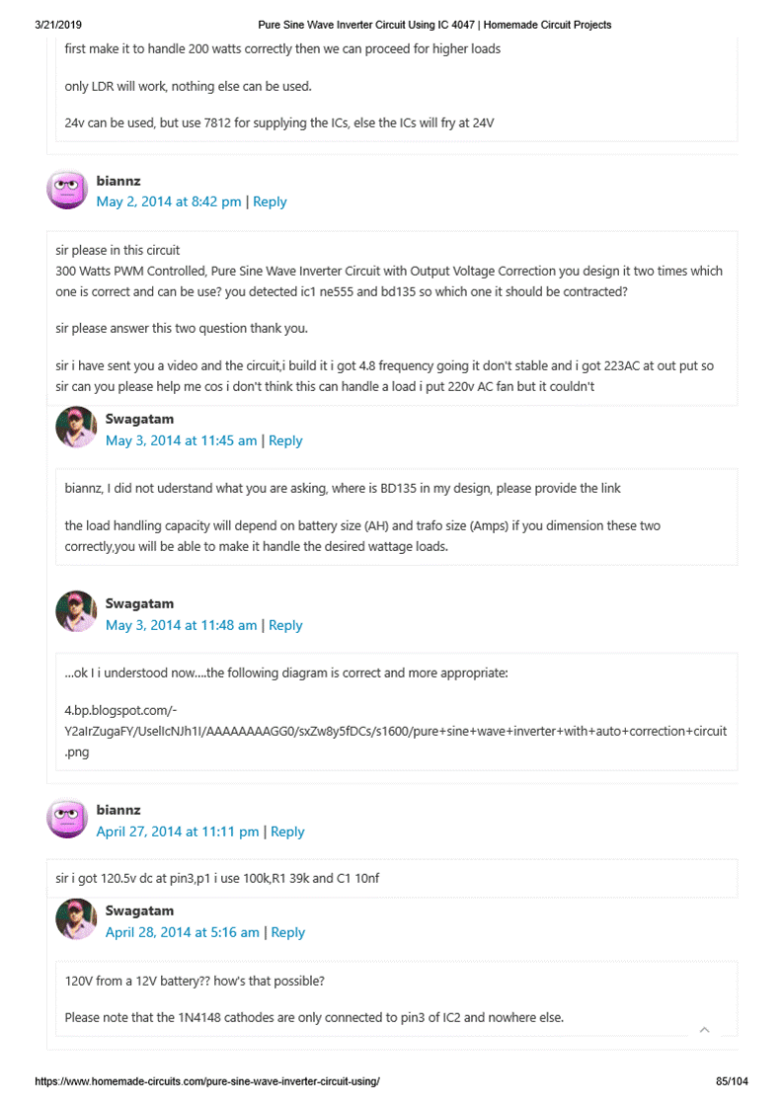
Task: Reply to Swagatam's May 3 11:45 am comment
Action: (285, 440)
